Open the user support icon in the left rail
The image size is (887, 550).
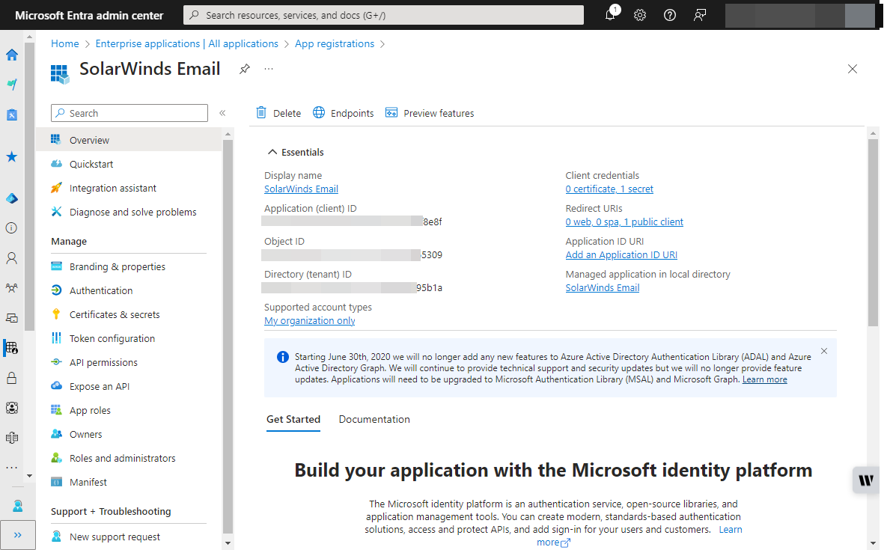click(17, 505)
